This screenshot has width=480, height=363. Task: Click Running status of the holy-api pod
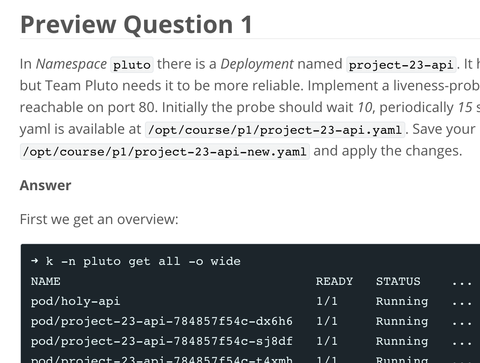click(402, 301)
